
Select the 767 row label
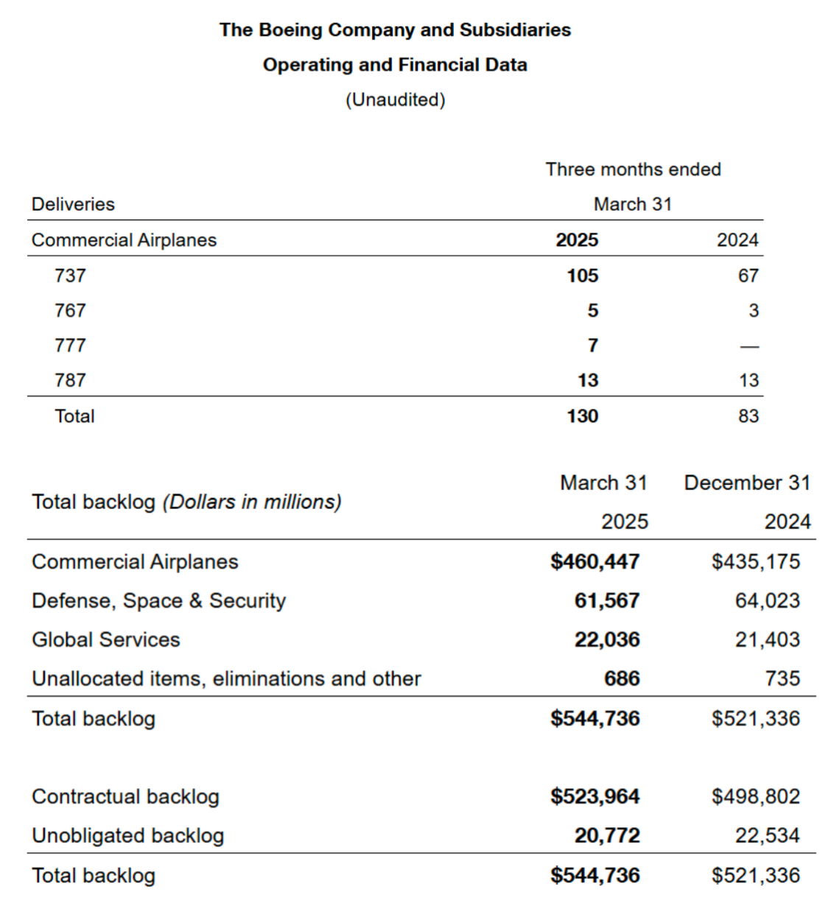click(x=70, y=311)
